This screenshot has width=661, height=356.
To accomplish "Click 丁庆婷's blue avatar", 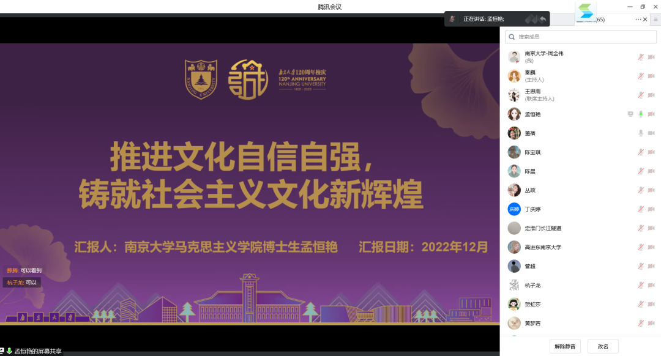I will (514, 209).
